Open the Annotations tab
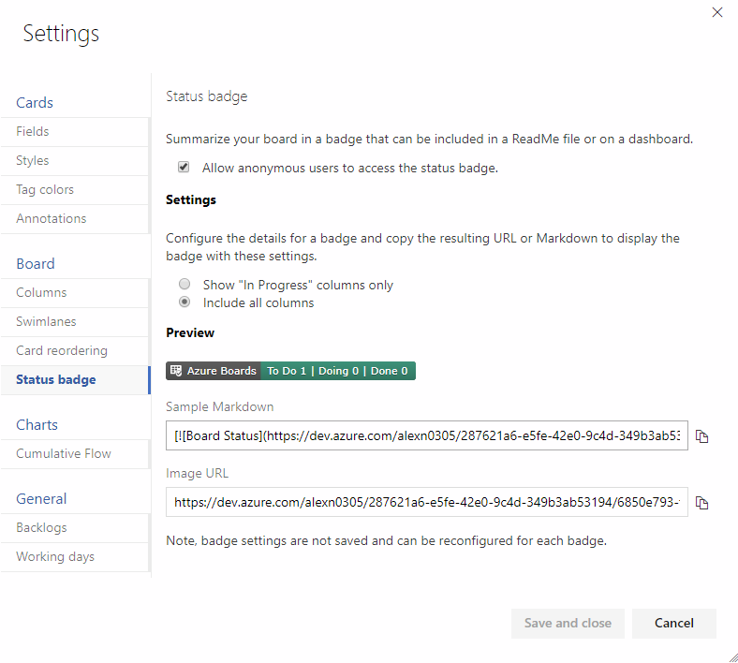The width and height of the screenshot is (738, 663). tap(52, 219)
